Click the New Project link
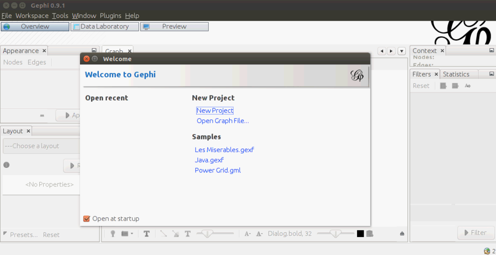496x255 pixels. pos(215,111)
